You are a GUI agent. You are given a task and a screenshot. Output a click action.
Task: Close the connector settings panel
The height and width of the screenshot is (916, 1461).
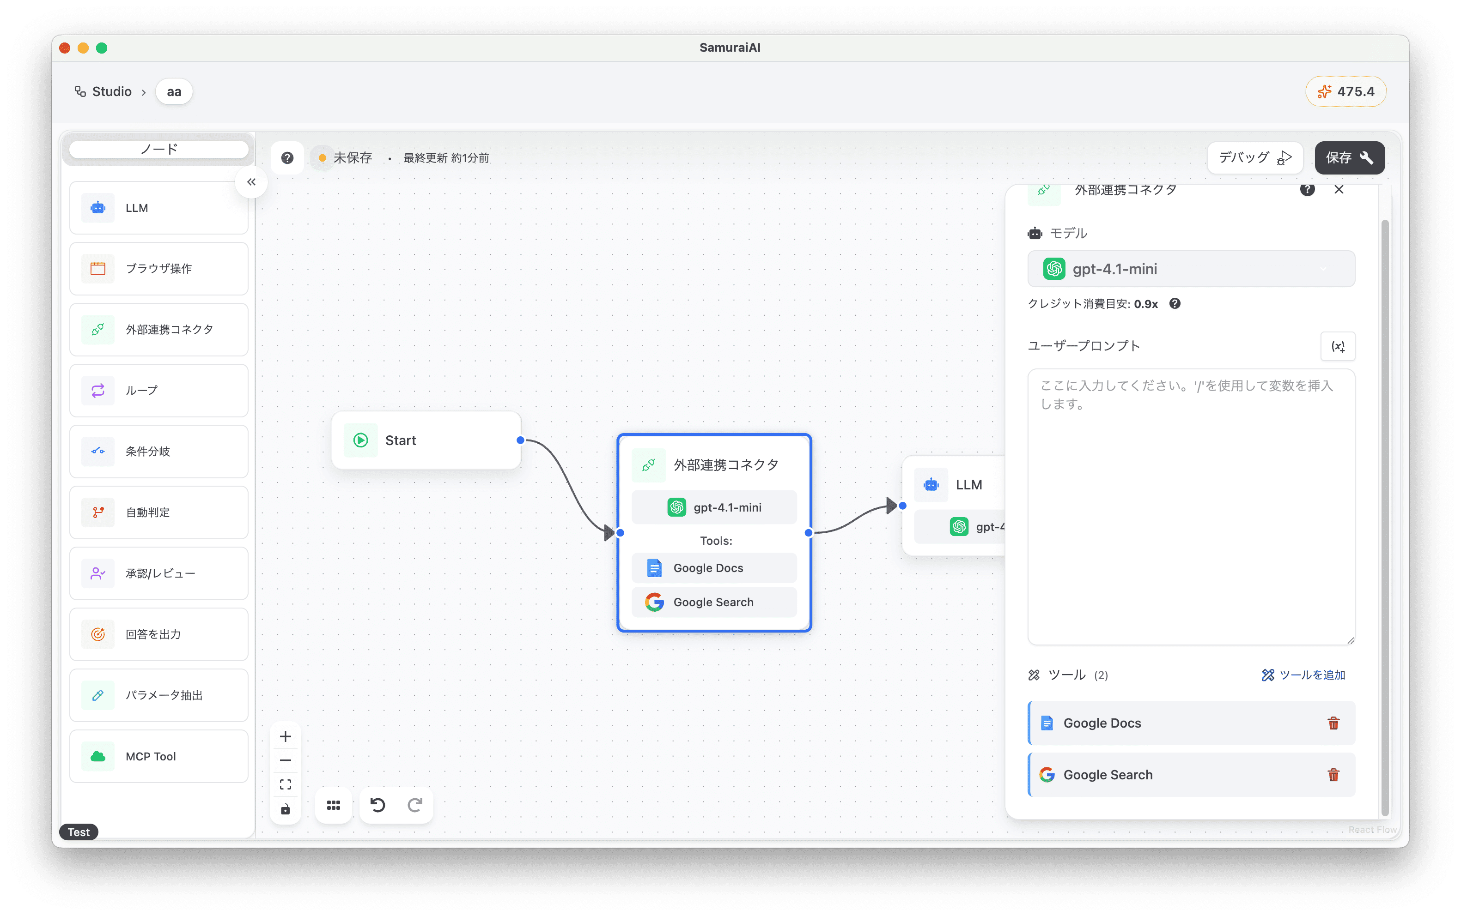[1339, 190]
